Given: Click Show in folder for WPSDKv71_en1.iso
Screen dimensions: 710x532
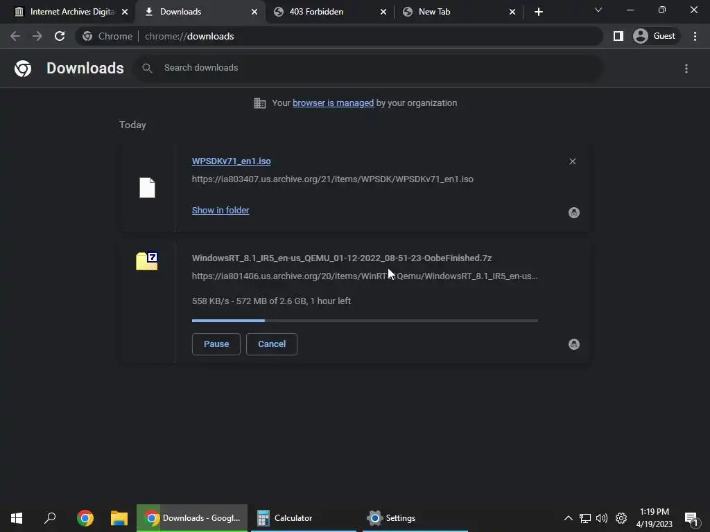Looking at the screenshot, I should coord(220,211).
